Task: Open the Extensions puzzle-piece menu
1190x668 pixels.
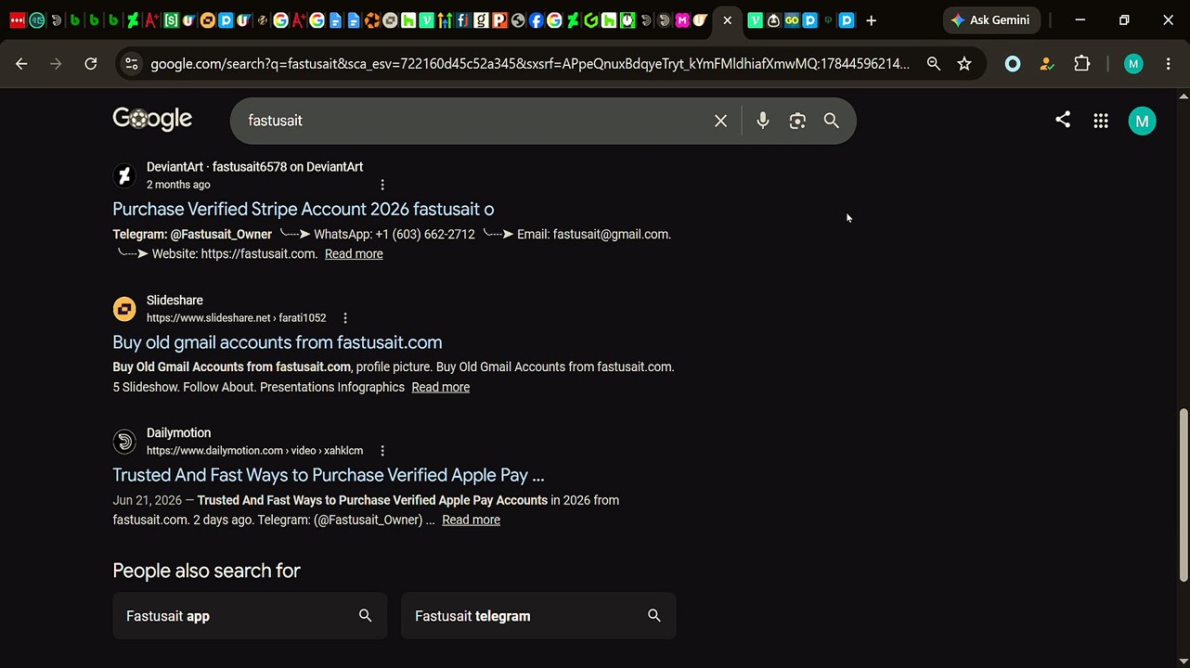Action: tap(1081, 64)
